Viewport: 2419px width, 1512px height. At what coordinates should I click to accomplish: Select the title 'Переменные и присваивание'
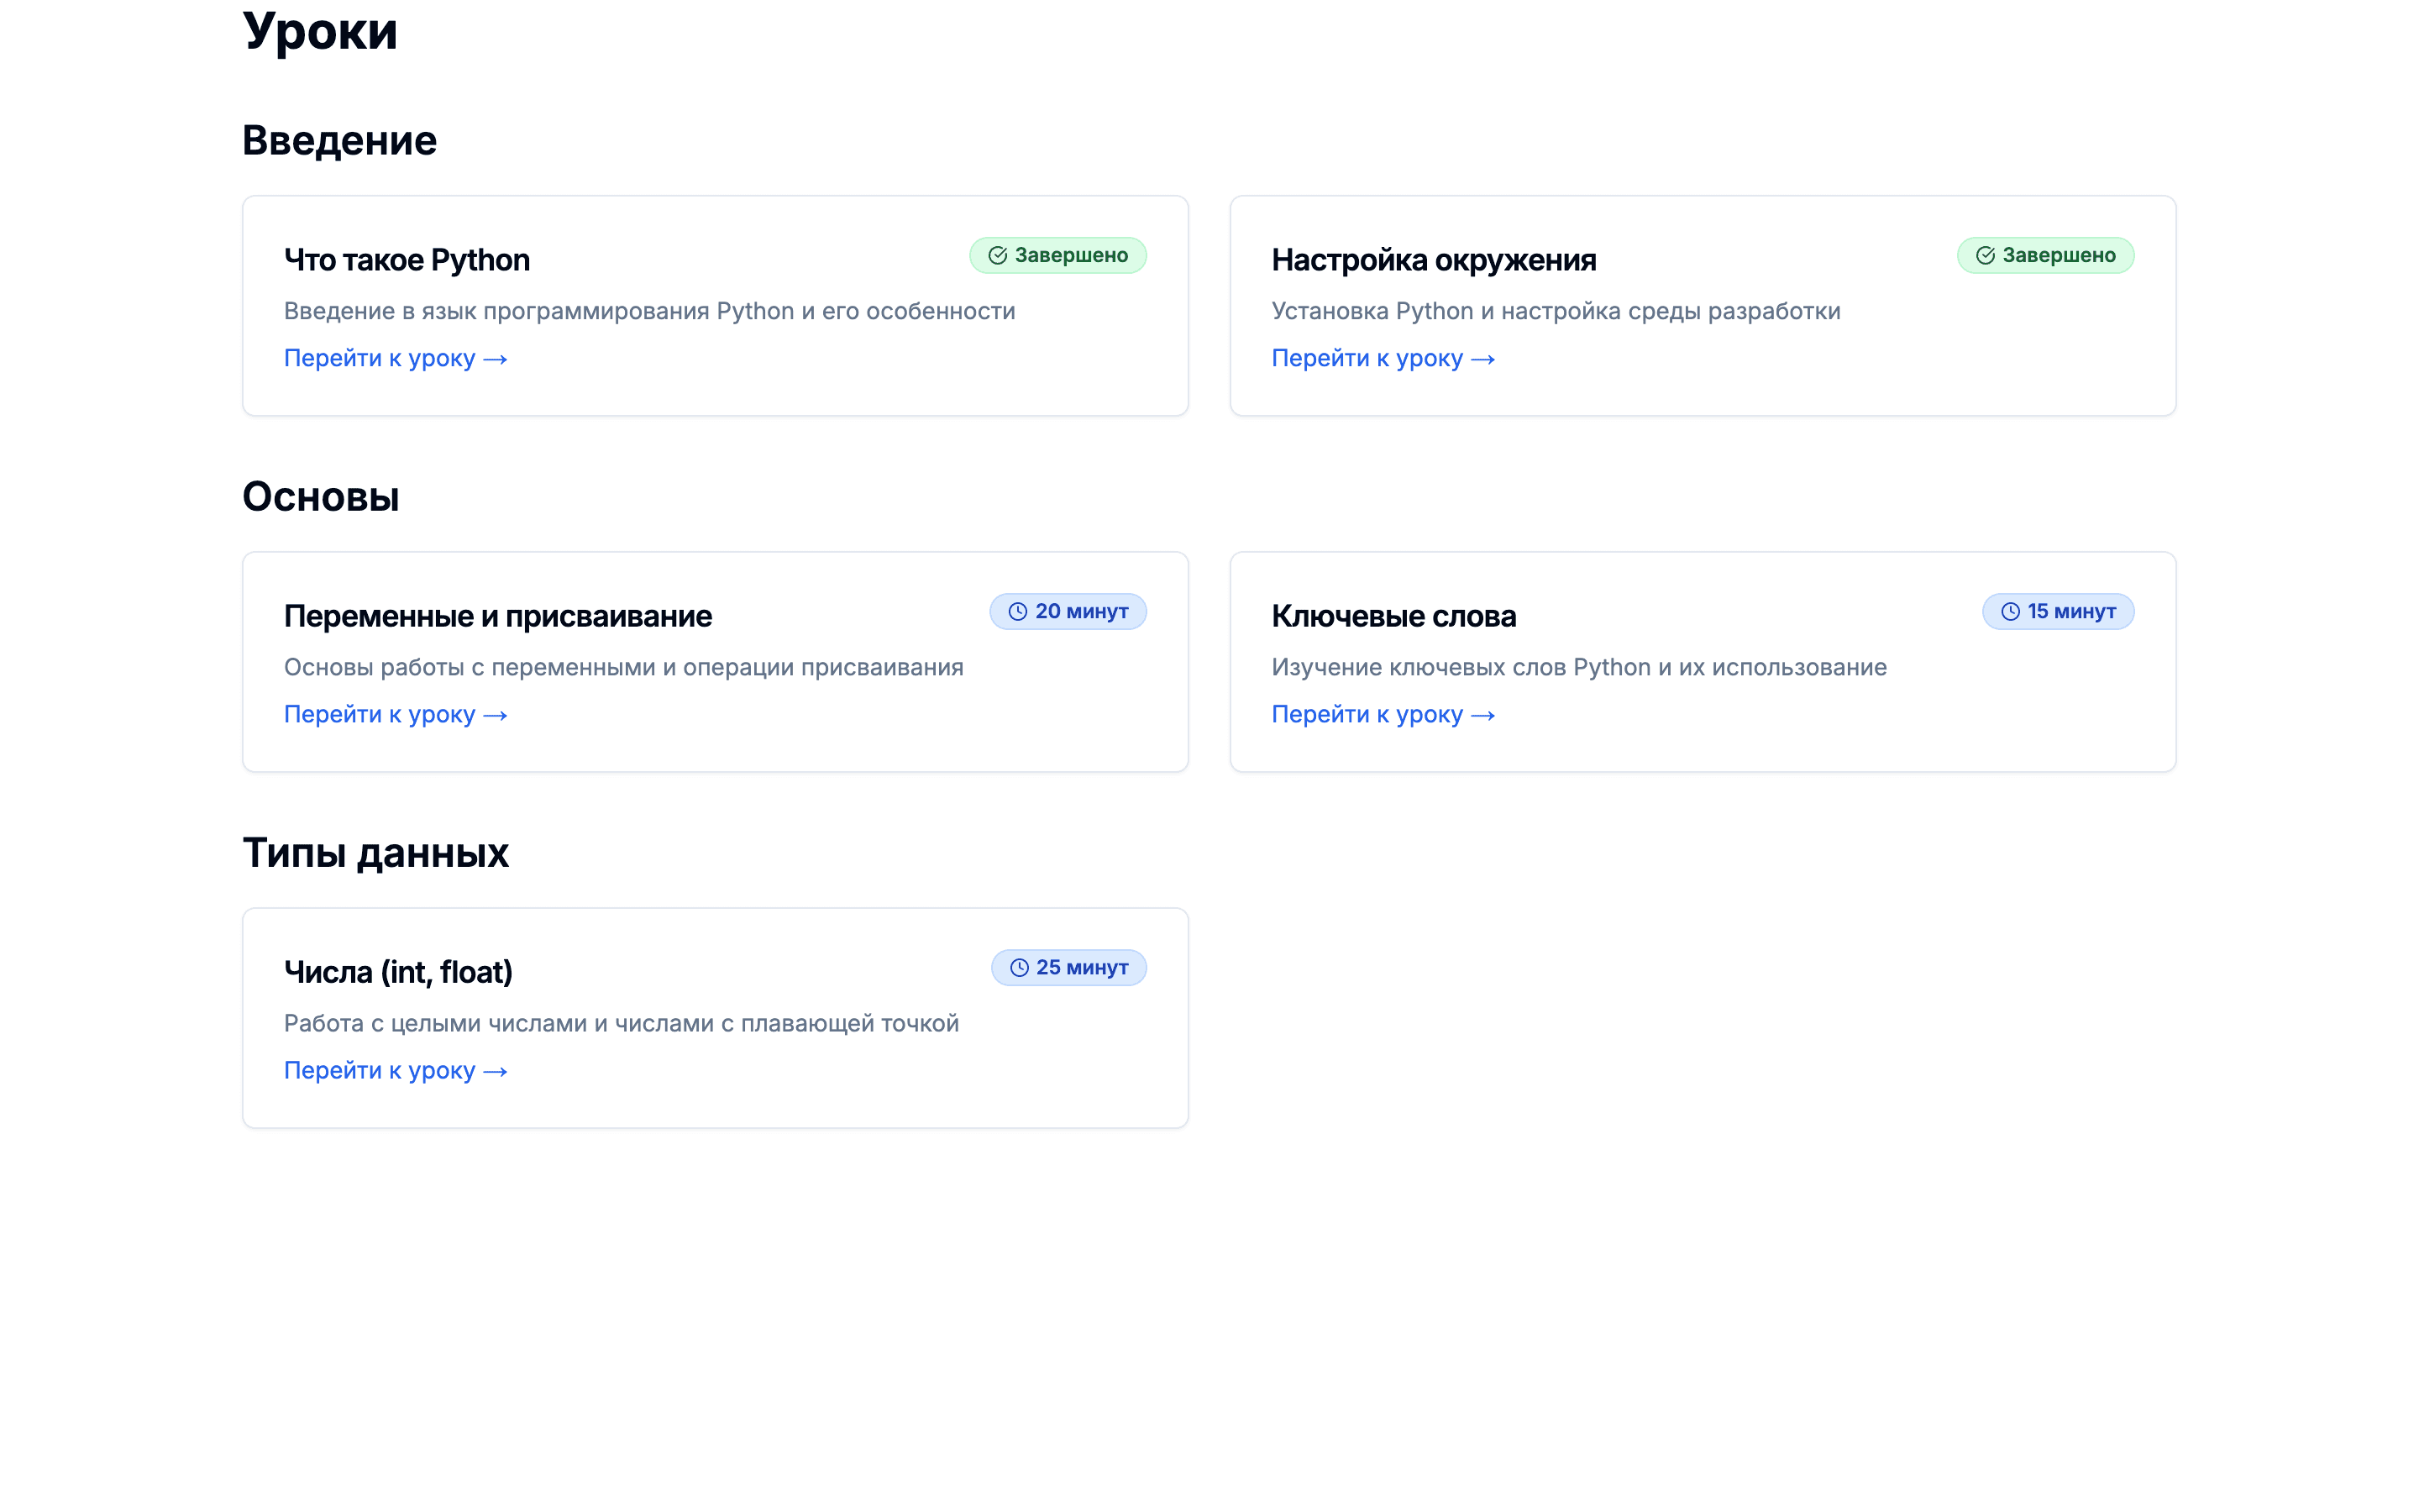(x=498, y=616)
